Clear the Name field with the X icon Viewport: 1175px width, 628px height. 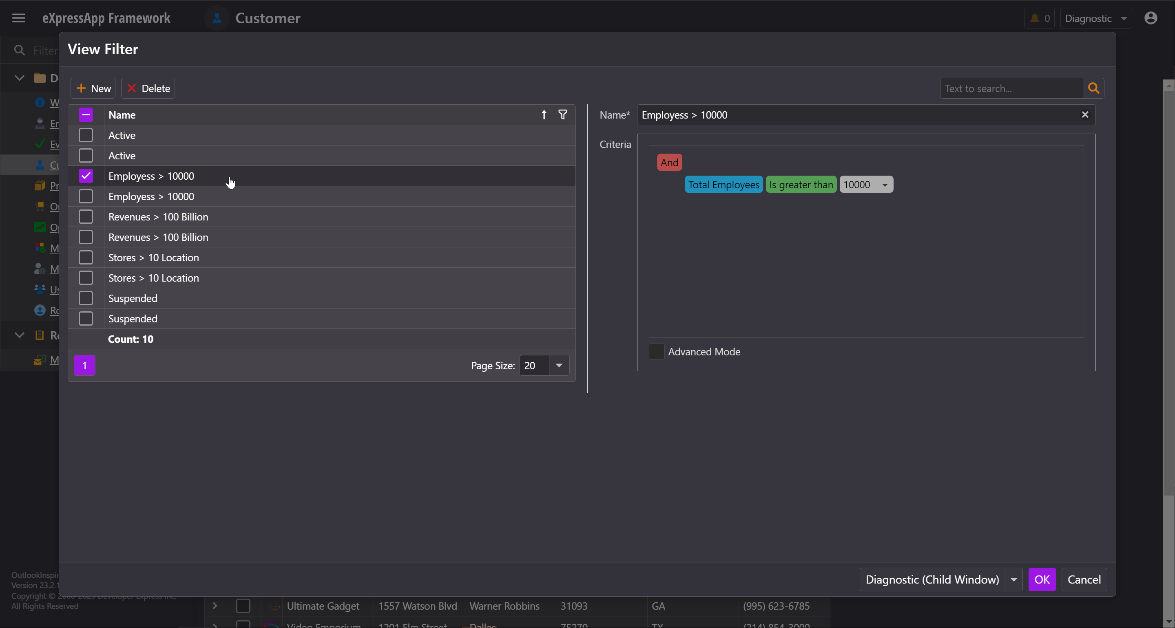pyautogui.click(x=1085, y=115)
